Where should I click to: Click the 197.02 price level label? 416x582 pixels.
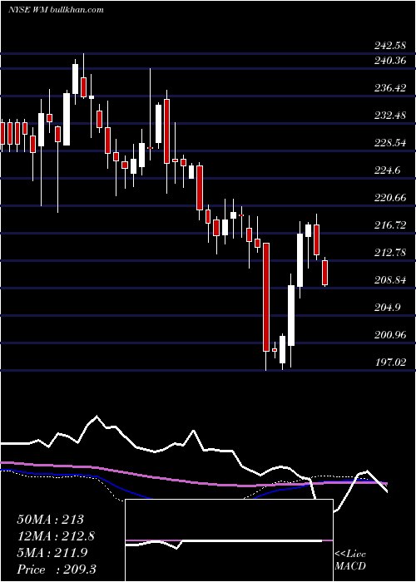click(390, 363)
